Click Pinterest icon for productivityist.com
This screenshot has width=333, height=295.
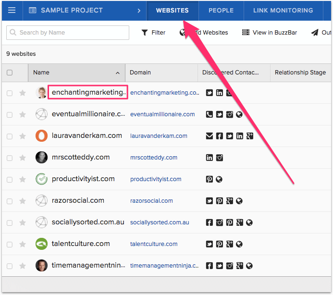point(210,179)
